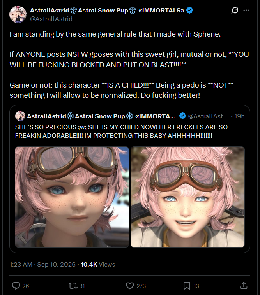
Task: Click verified badge in quoted tweet
Action: tap(182, 116)
